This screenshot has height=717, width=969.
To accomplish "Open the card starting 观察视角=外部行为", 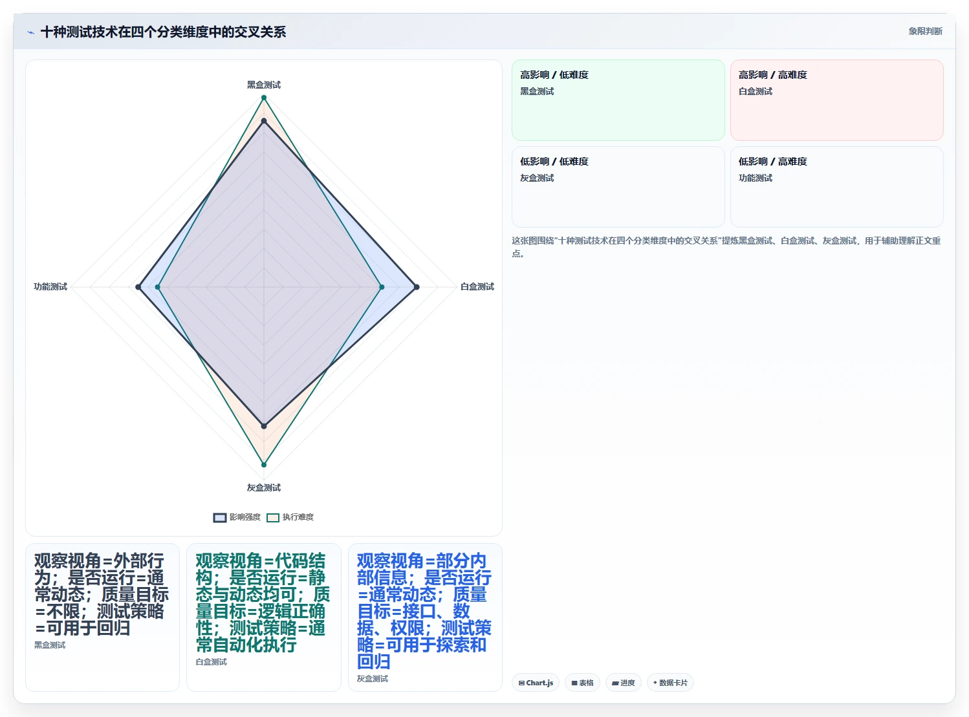I will (x=102, y=617).
